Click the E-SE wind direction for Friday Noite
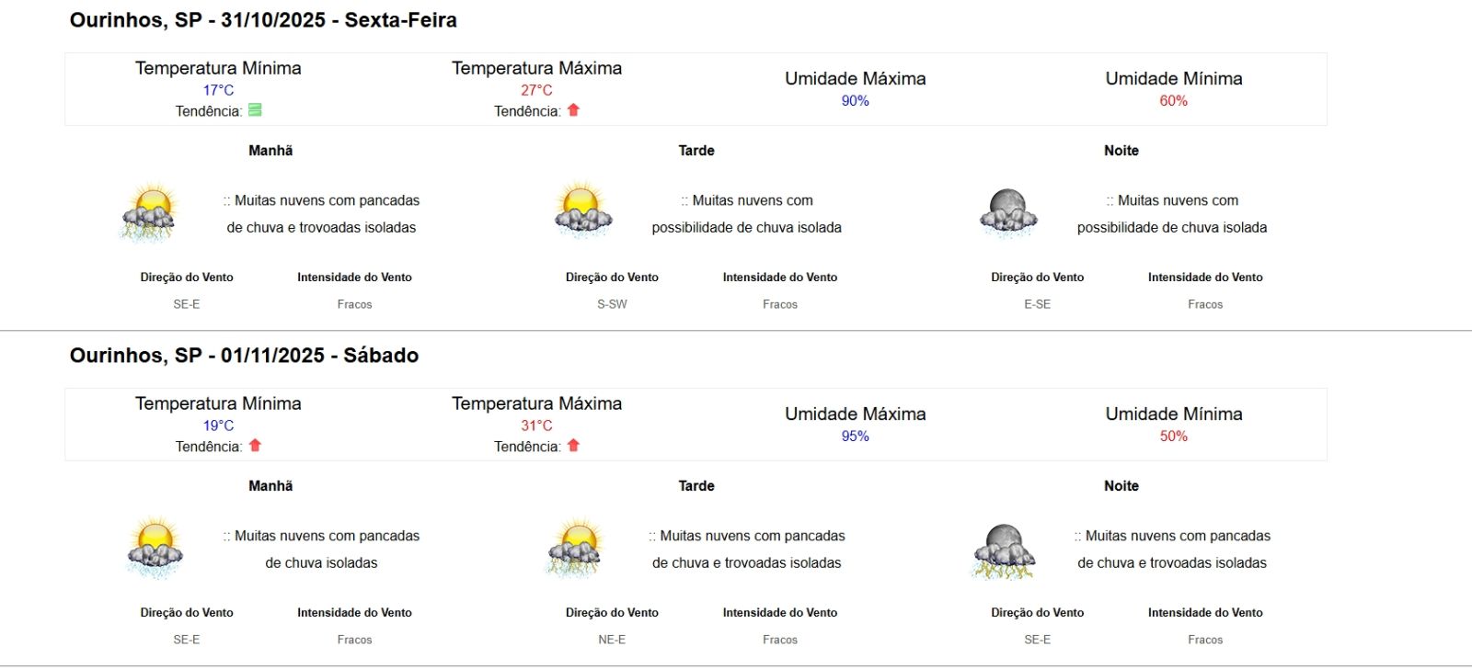Image resolution: width=1472 pixels, height=669 pixels. click(1037, 304)
